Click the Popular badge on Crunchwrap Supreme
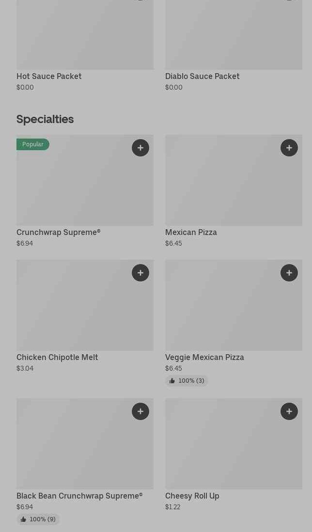The image size is (312, 532). pyautogui.click(x=33, y=144)
